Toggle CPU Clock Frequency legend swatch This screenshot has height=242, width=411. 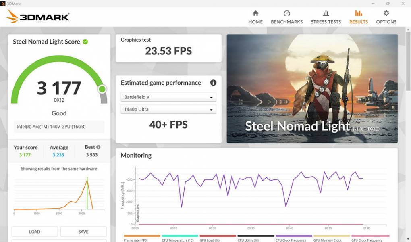[293, 236]
